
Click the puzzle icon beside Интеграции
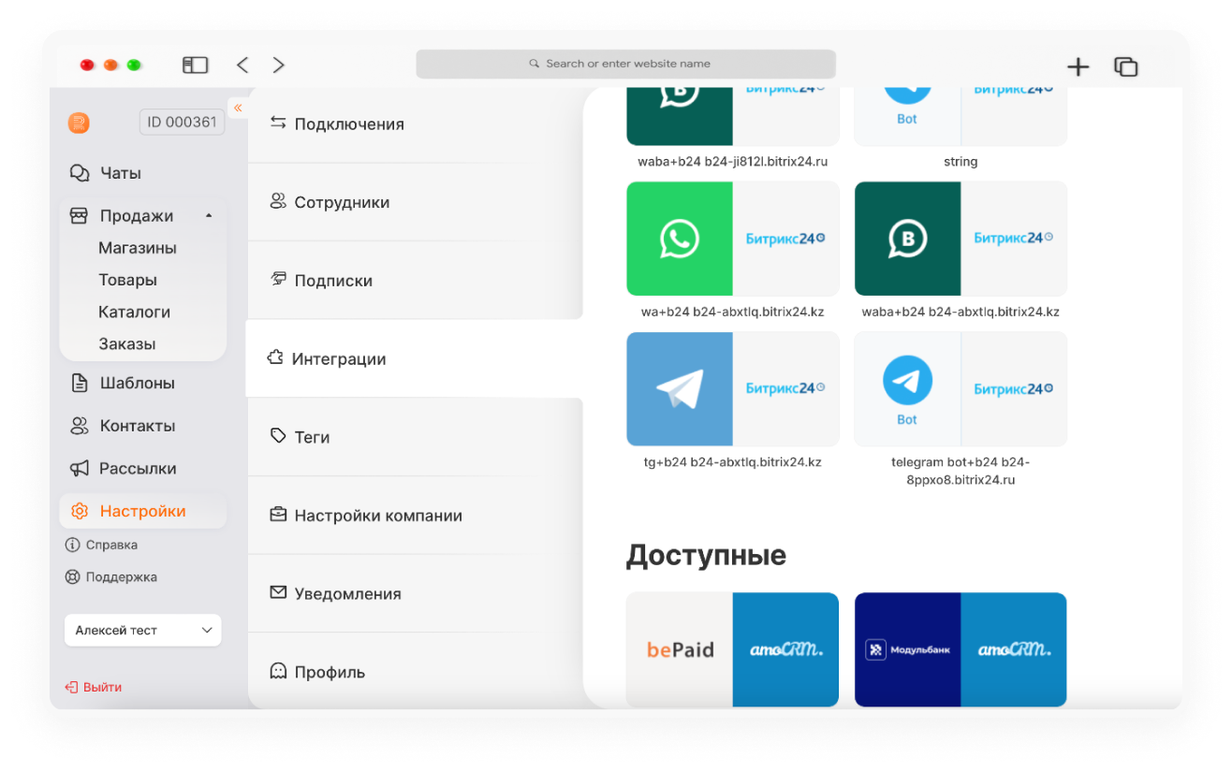tap(275, 357)
